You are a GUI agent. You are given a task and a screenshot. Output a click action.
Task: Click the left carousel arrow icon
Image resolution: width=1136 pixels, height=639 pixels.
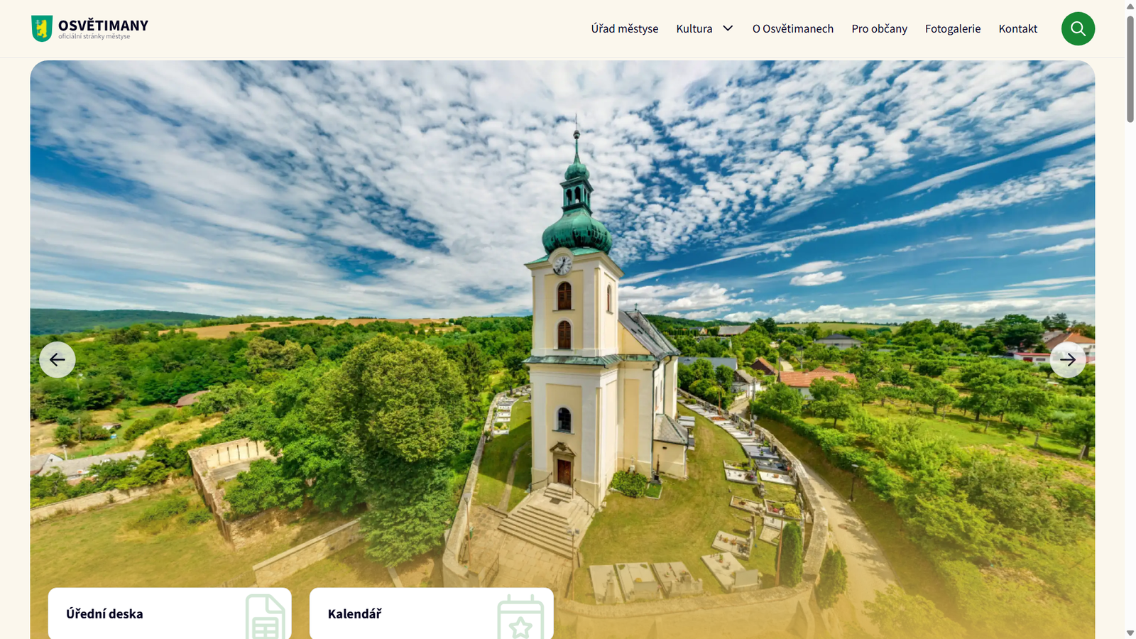[57, 359]
